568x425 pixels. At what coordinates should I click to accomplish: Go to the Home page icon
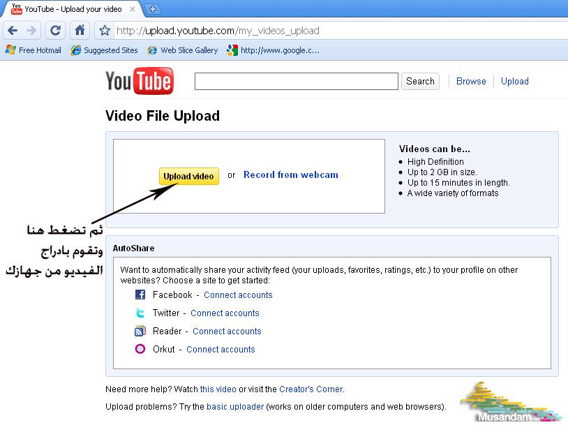pyautogui.click(x=80, y=30)
